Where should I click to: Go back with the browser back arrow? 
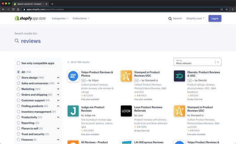[3, 9]
